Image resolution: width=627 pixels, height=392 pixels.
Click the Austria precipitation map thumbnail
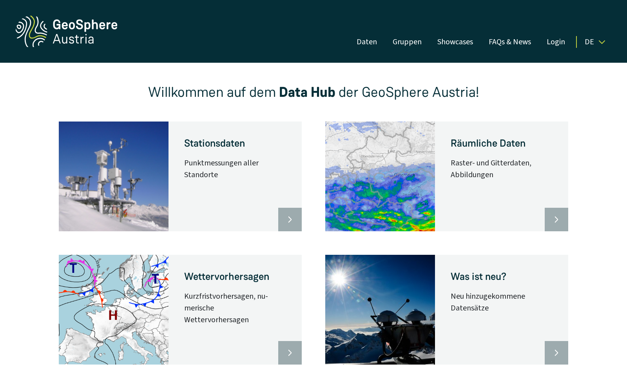pos(380,176)
